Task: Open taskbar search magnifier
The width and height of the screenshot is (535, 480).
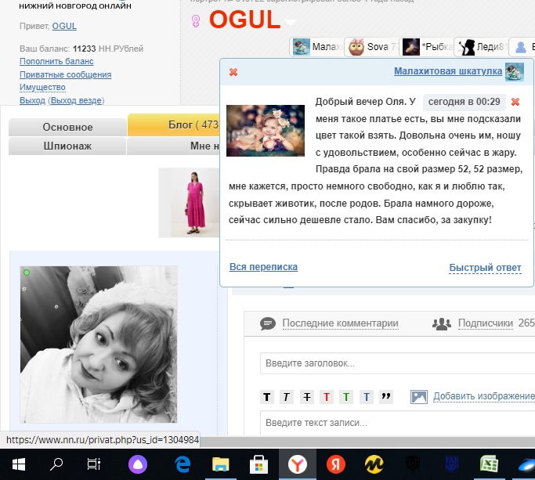Action: 56,464
